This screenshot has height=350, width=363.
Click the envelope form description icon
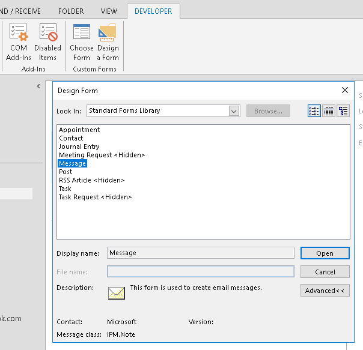[x=116, y=292]
